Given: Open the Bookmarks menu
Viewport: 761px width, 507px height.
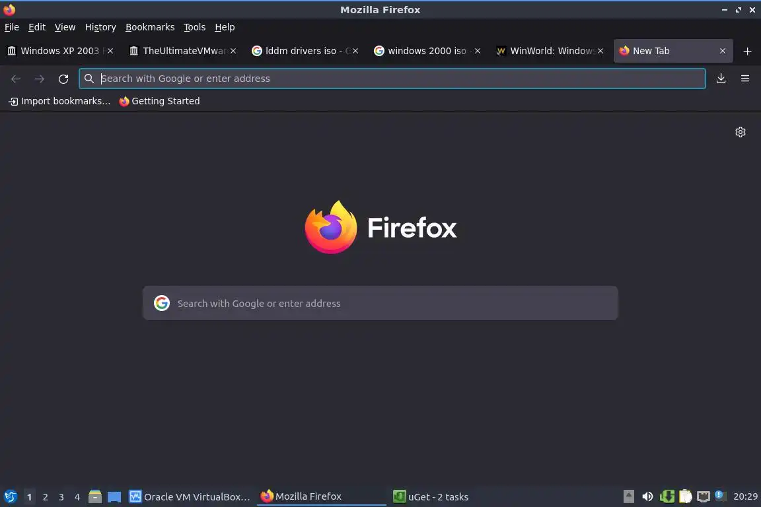Looking at the screenshot, I should (x=150, y=27).
